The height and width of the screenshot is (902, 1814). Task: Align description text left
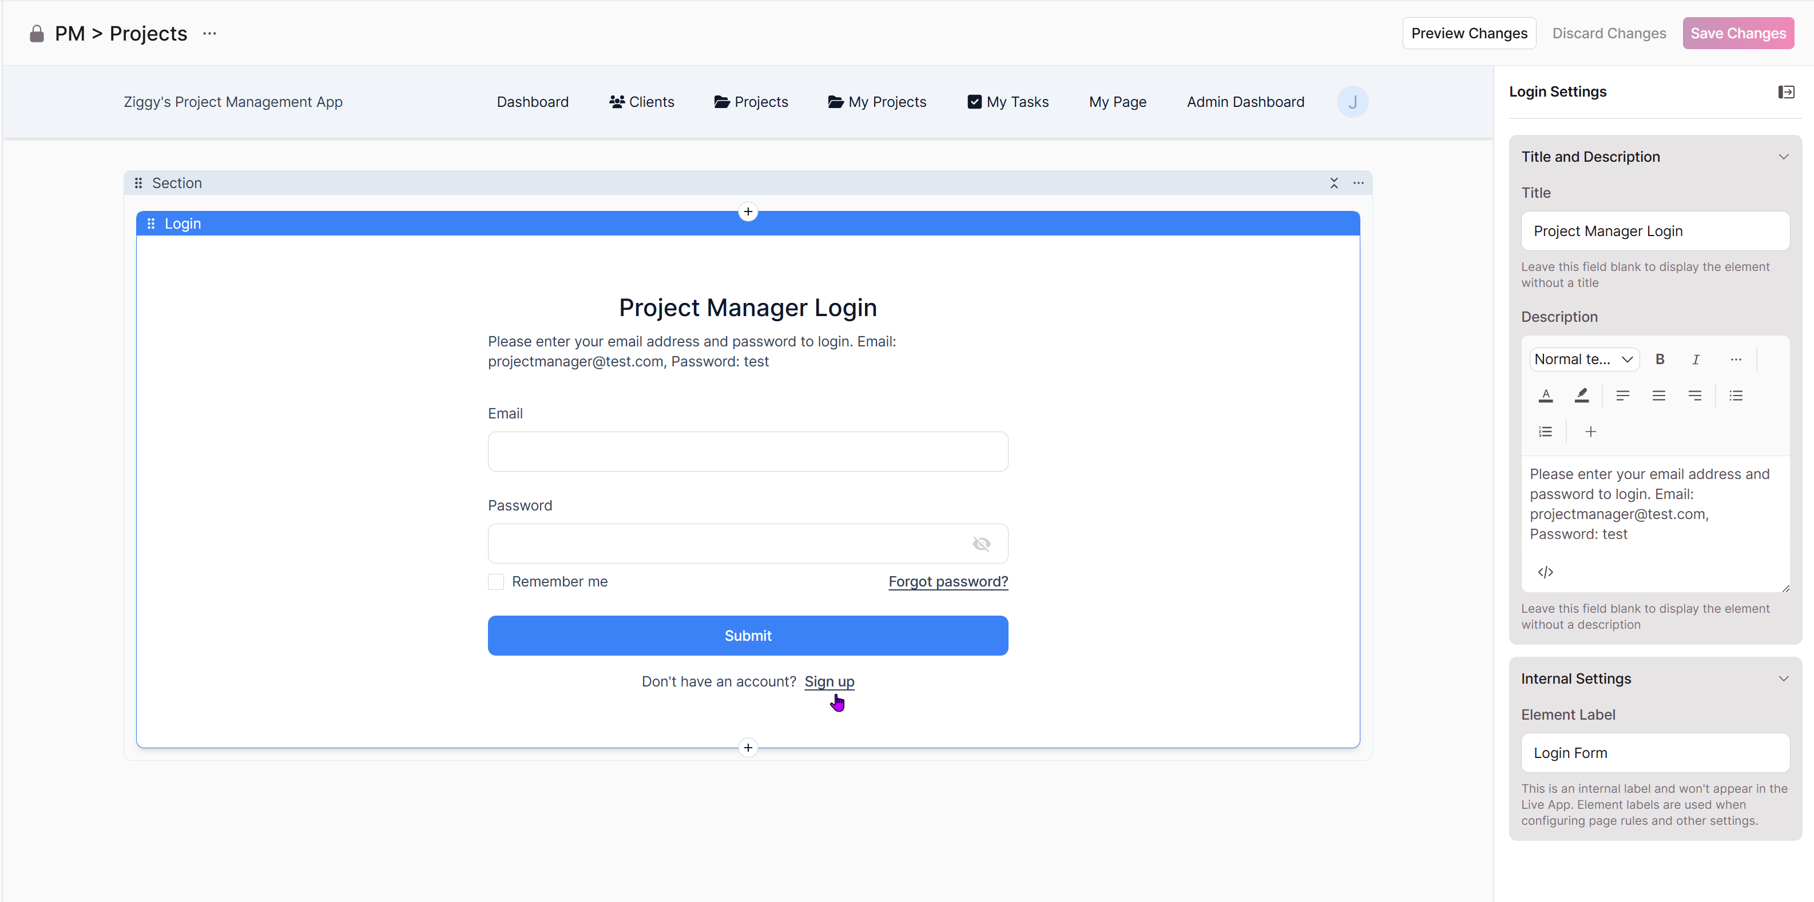click(x=1622, y=396)
